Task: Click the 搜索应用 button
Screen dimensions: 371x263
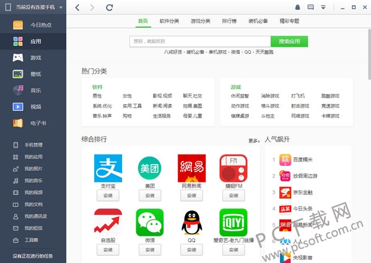Action: pos(289,41)
